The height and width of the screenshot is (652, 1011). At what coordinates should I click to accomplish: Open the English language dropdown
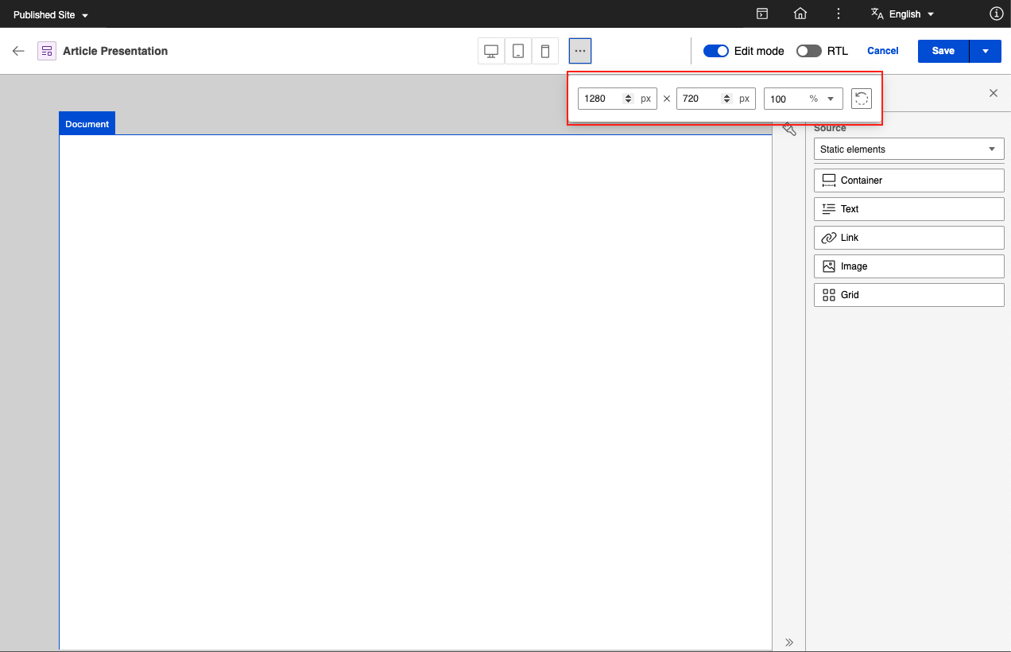pos(903,14)
